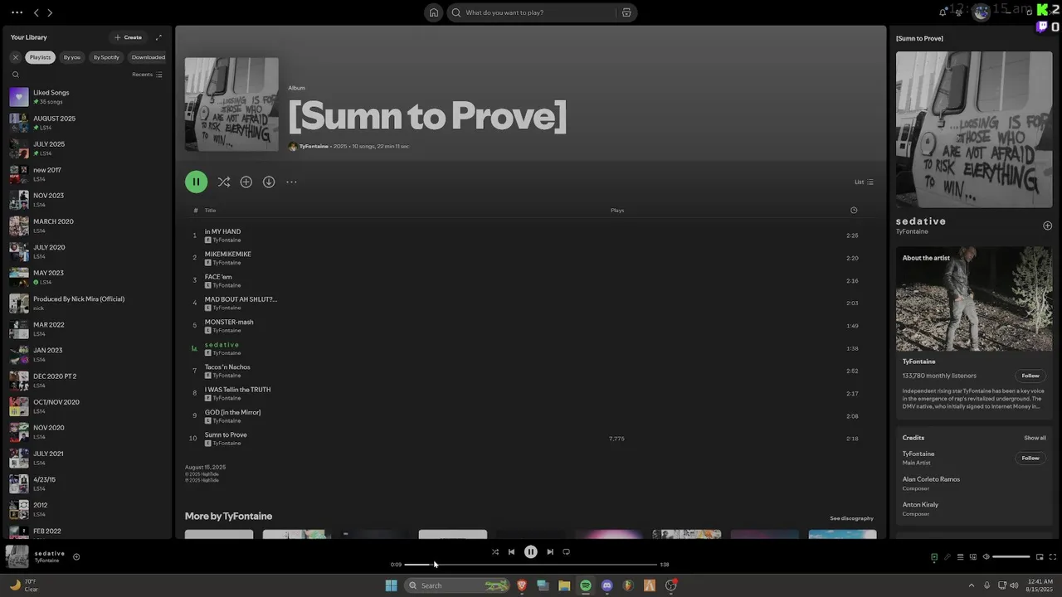The image size is (1062, 597).
Task: Save the album to Your Library
Action: pyautogui.click(x=246, y=182)
